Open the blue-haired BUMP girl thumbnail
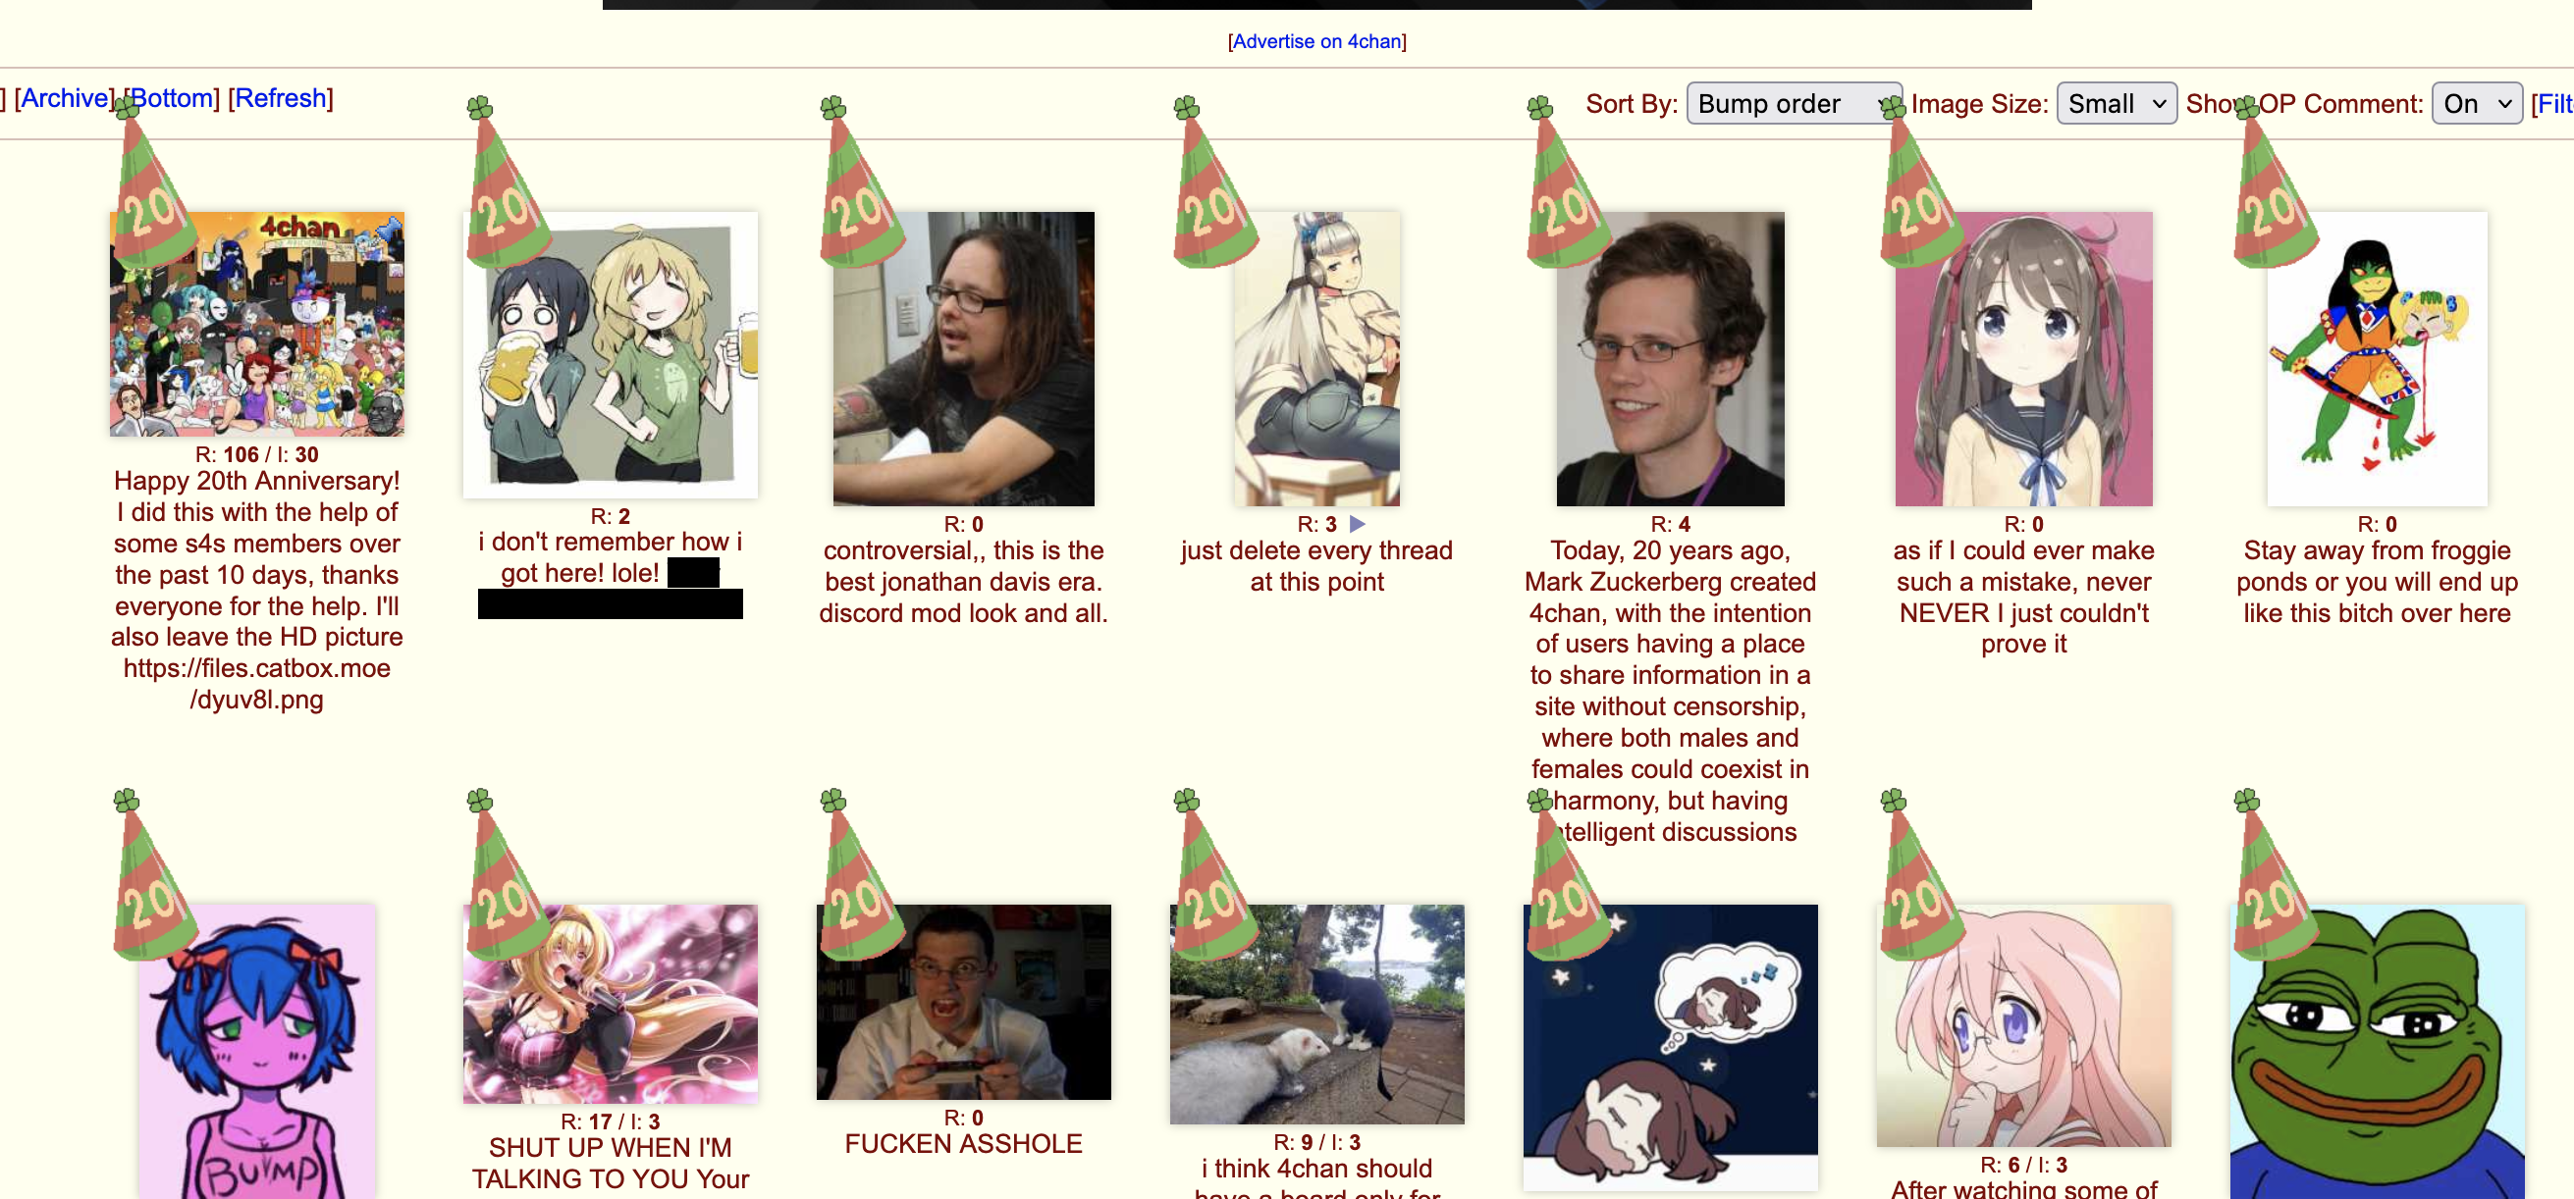This screenshot has height=1199, width=2574. click(x=257, y=1051)
